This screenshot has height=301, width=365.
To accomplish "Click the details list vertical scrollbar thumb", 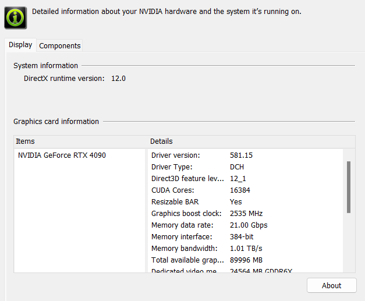I will pos(349,186).
